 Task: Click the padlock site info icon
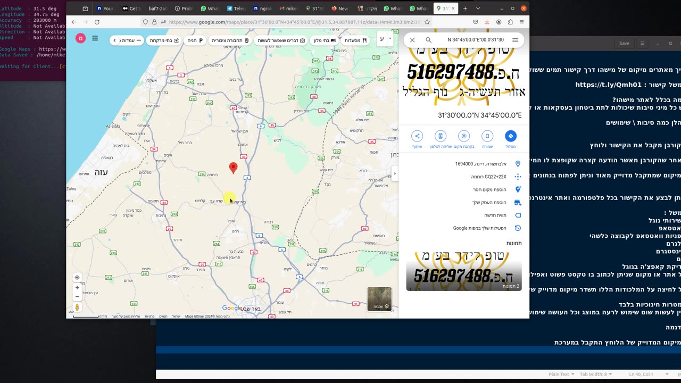(x=154, y=22)
